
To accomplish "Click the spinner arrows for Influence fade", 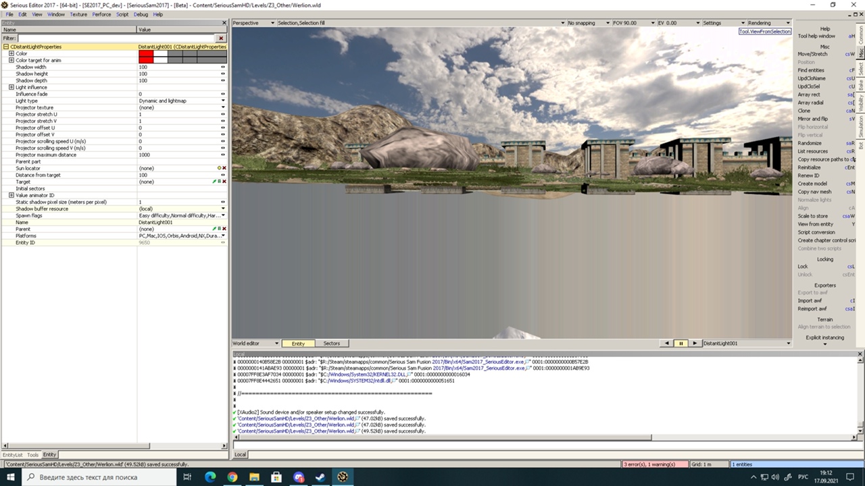I will 223,94.
